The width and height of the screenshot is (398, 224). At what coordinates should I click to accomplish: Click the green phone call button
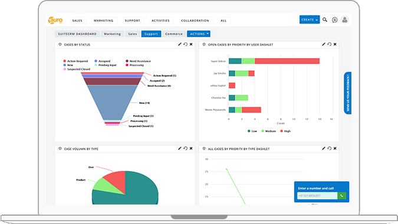pyautogui.click(x=341, y=196)
